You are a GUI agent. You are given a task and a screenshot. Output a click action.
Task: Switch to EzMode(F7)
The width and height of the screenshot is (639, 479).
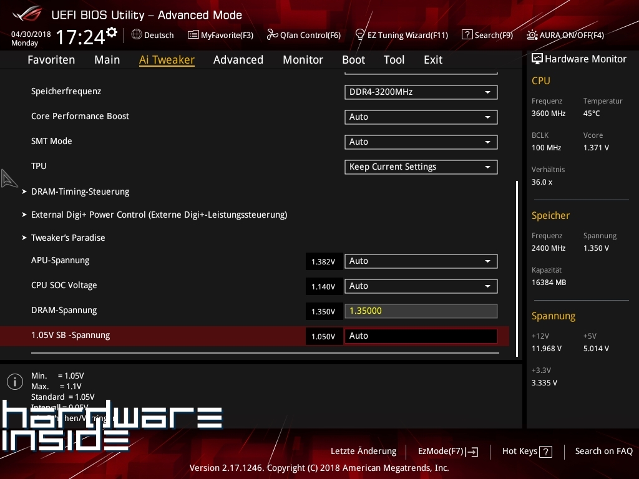point(447,452)
